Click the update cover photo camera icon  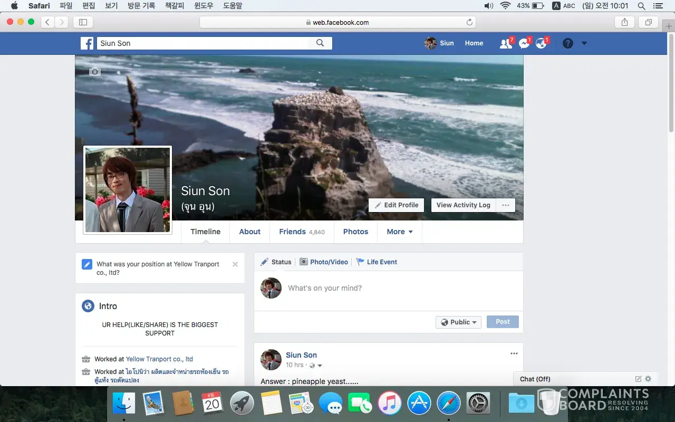(95, 72)
